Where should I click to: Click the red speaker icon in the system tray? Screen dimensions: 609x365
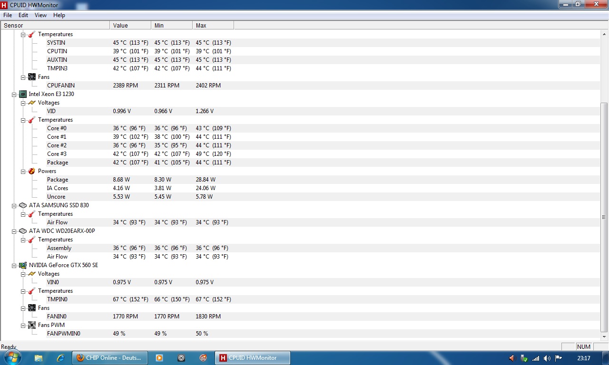tap(512, 358)
